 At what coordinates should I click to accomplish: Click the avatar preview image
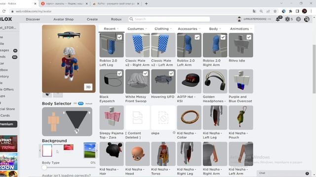(x=69, y=59)
